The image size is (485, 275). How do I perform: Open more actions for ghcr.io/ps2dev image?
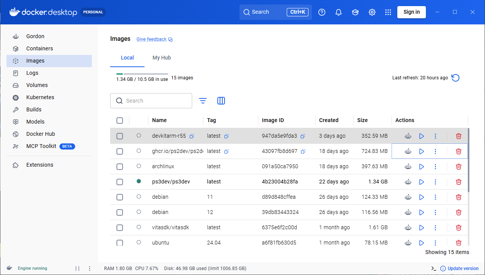click(435, 151)
